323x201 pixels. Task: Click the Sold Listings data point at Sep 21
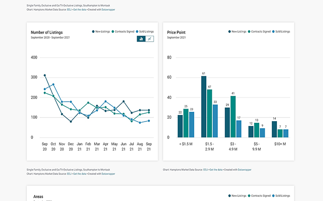coord(149,121)
